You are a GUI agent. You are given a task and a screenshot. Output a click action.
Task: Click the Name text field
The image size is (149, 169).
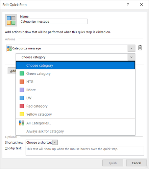pos(54,21)
